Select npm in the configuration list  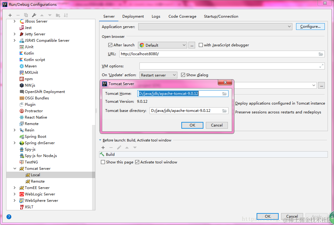pos(28,79)
